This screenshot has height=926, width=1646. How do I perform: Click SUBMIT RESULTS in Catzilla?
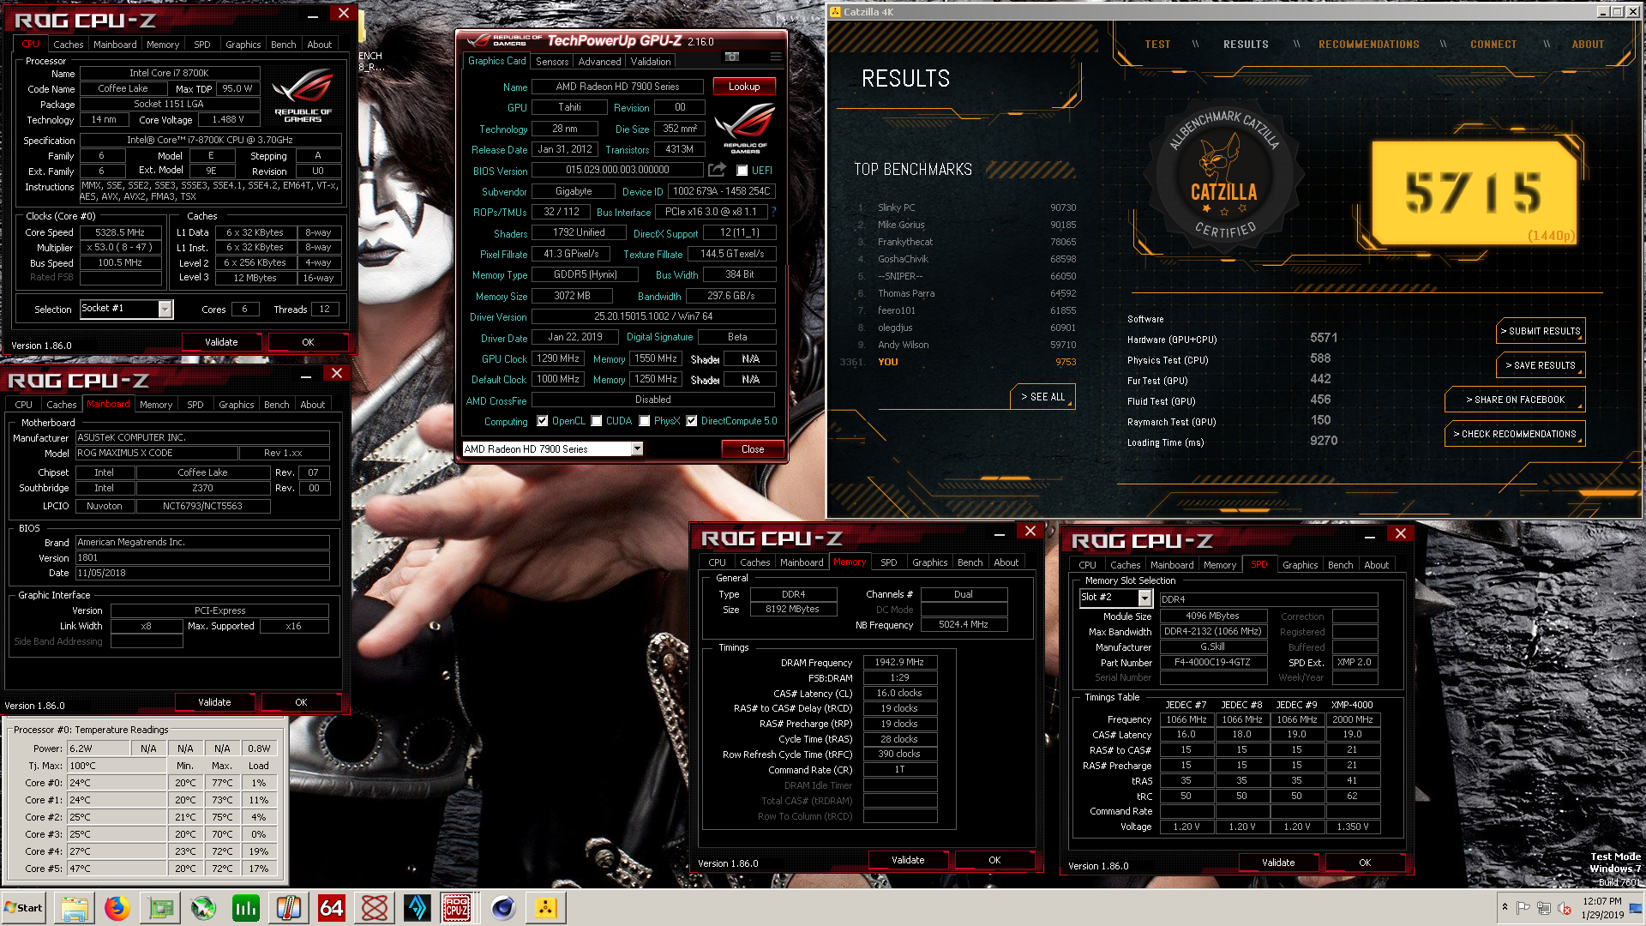click(x=1541, y=331)
